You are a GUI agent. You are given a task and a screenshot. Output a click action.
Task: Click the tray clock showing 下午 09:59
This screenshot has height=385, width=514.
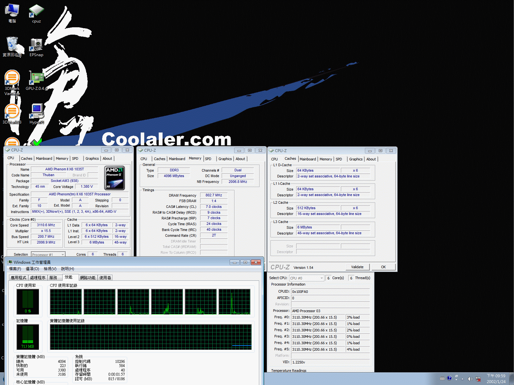496,379
